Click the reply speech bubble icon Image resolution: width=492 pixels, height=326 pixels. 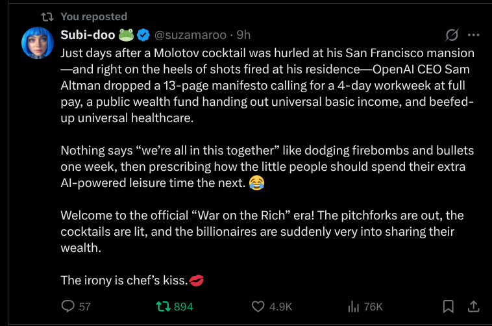68,306
